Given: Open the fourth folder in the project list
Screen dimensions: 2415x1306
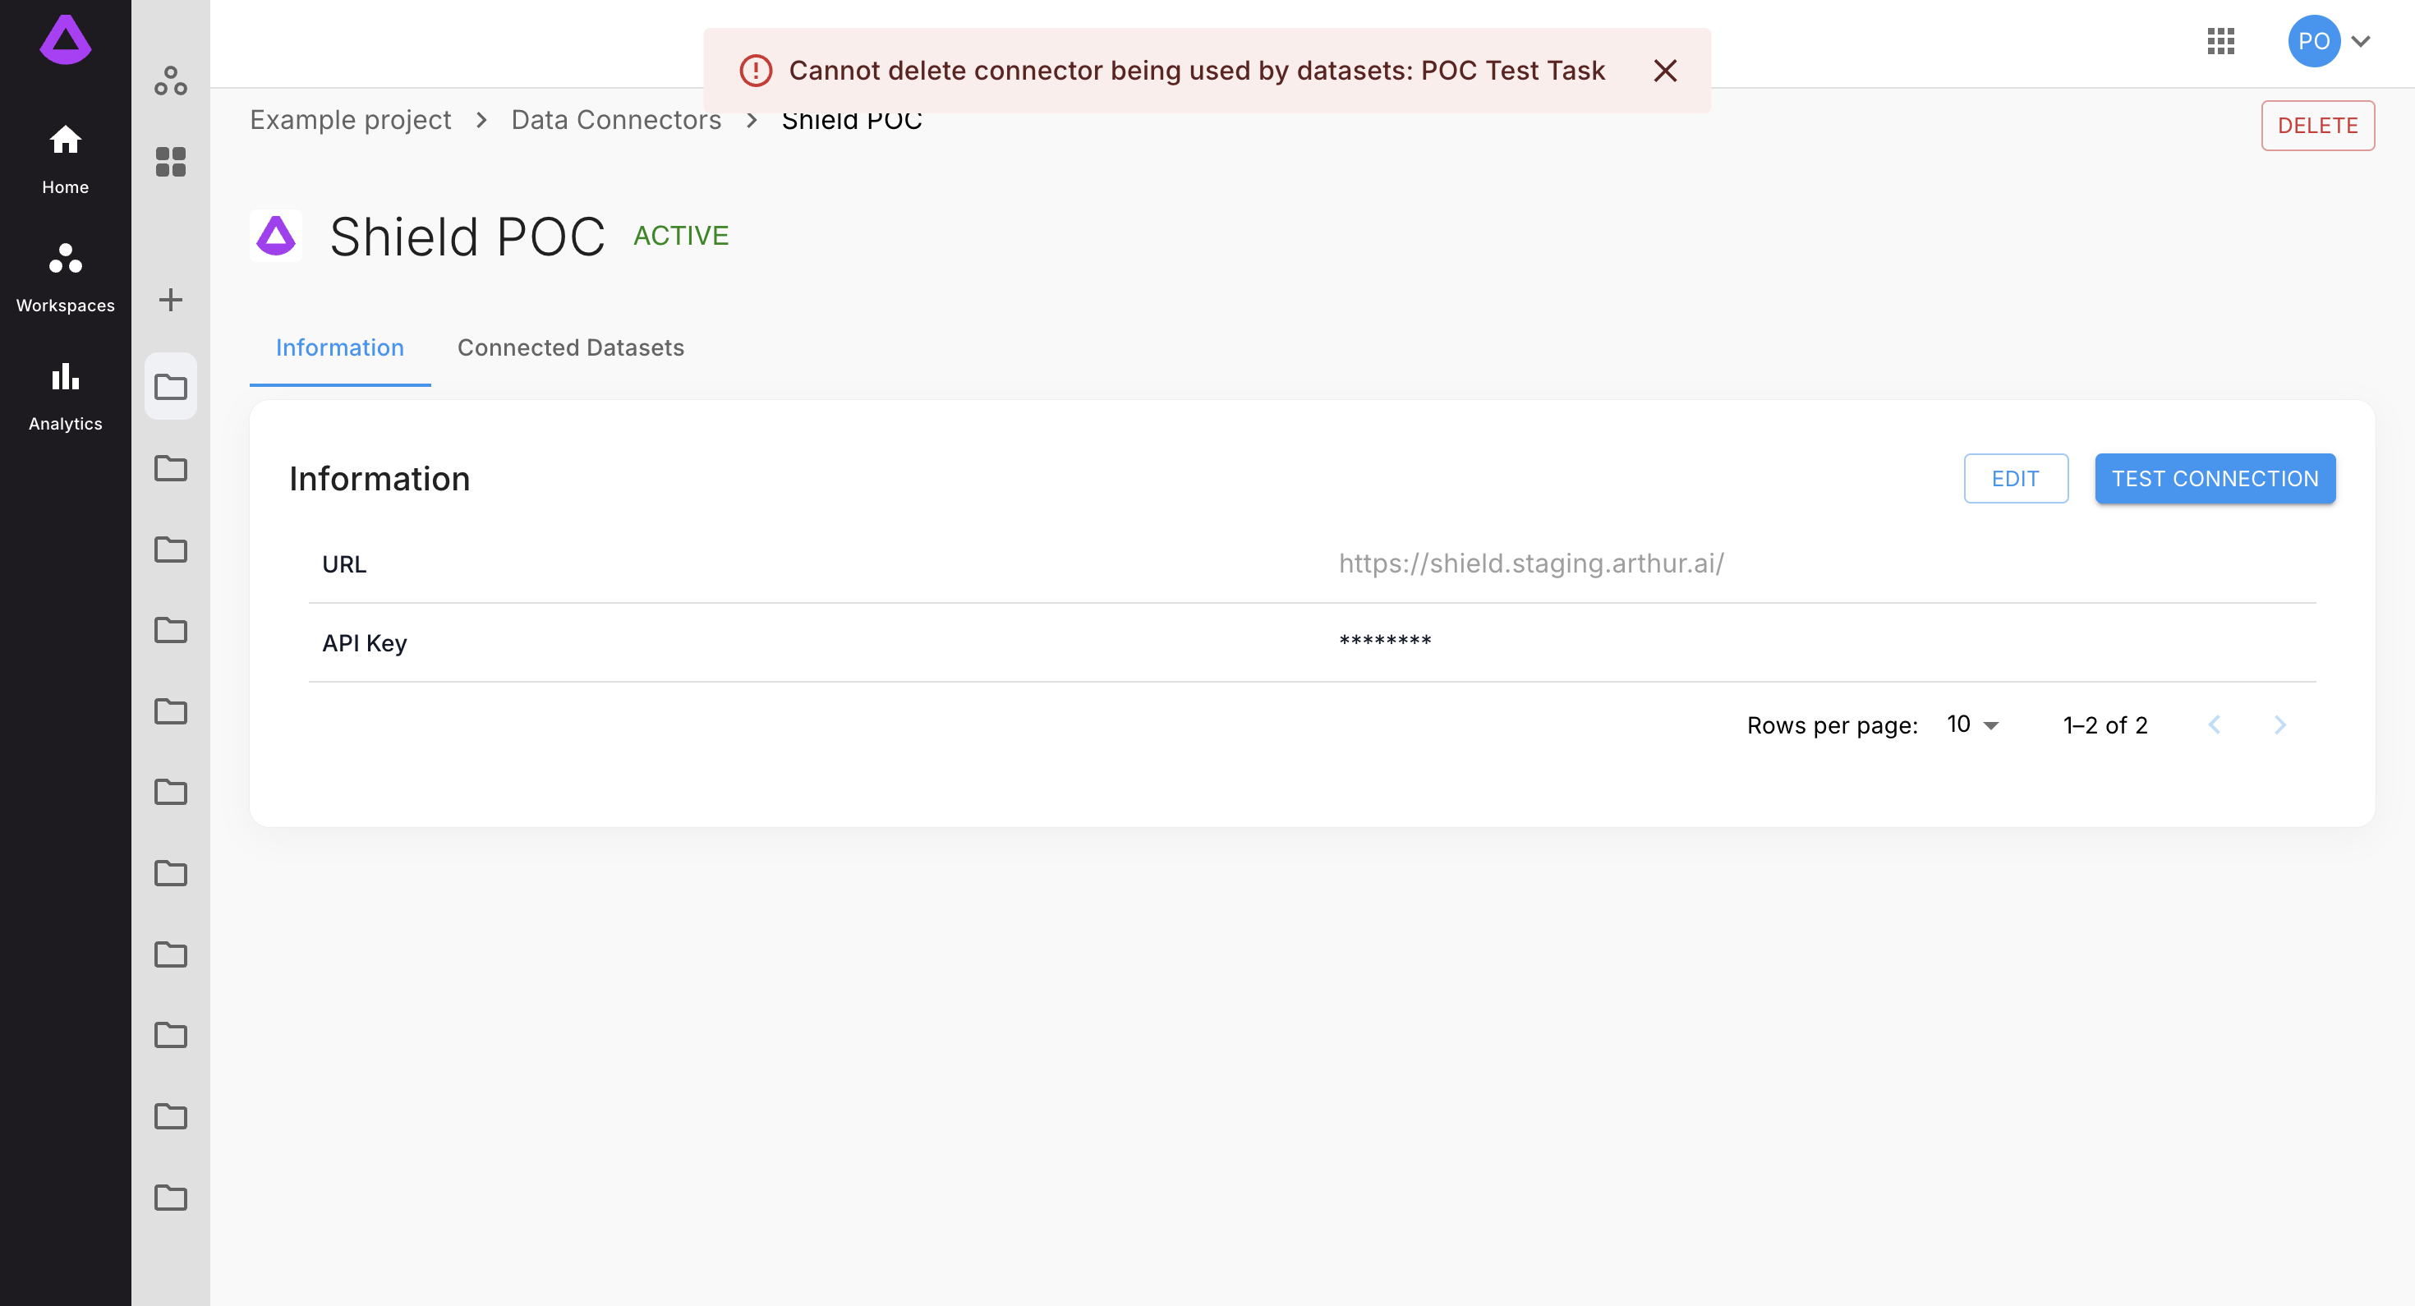Looking at the screenshot, I should point(171,629).
